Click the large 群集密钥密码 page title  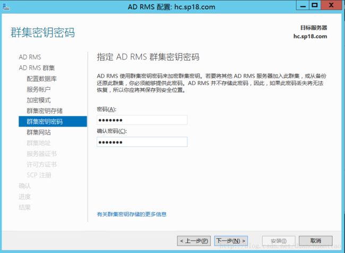click(x=42, y=32)
